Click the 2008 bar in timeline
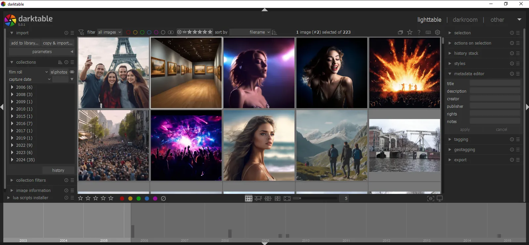The height and width of the screenshot is (245, 529). click(x=230, y=233)
